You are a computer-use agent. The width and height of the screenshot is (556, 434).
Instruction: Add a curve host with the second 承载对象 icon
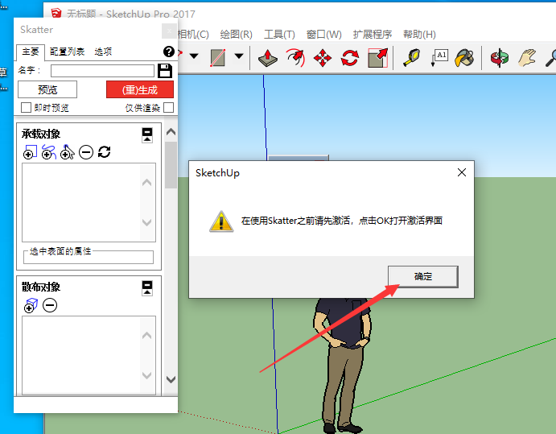point(48,152)
